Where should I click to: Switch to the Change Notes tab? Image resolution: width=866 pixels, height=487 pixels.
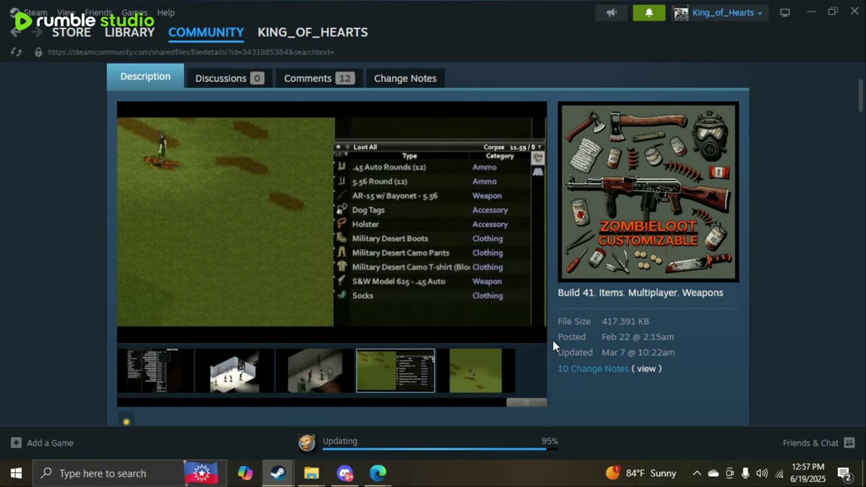(405, 78)
